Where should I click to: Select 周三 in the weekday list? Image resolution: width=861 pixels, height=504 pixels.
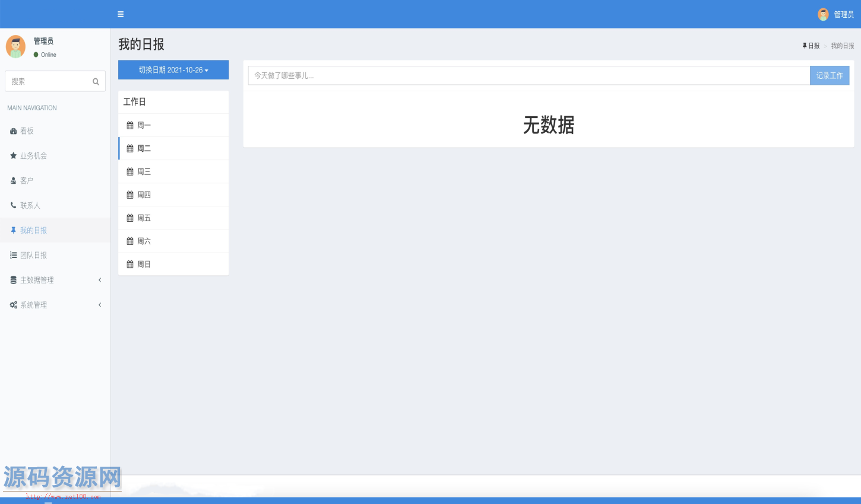point(173,172)
